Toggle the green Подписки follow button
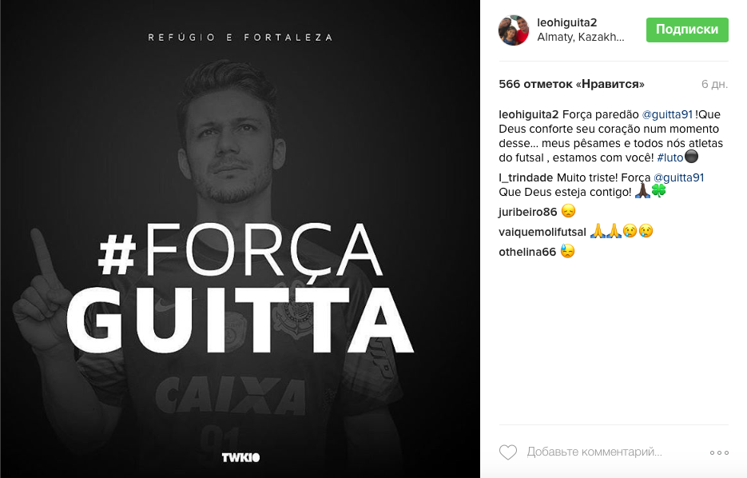 coord(687,30)
